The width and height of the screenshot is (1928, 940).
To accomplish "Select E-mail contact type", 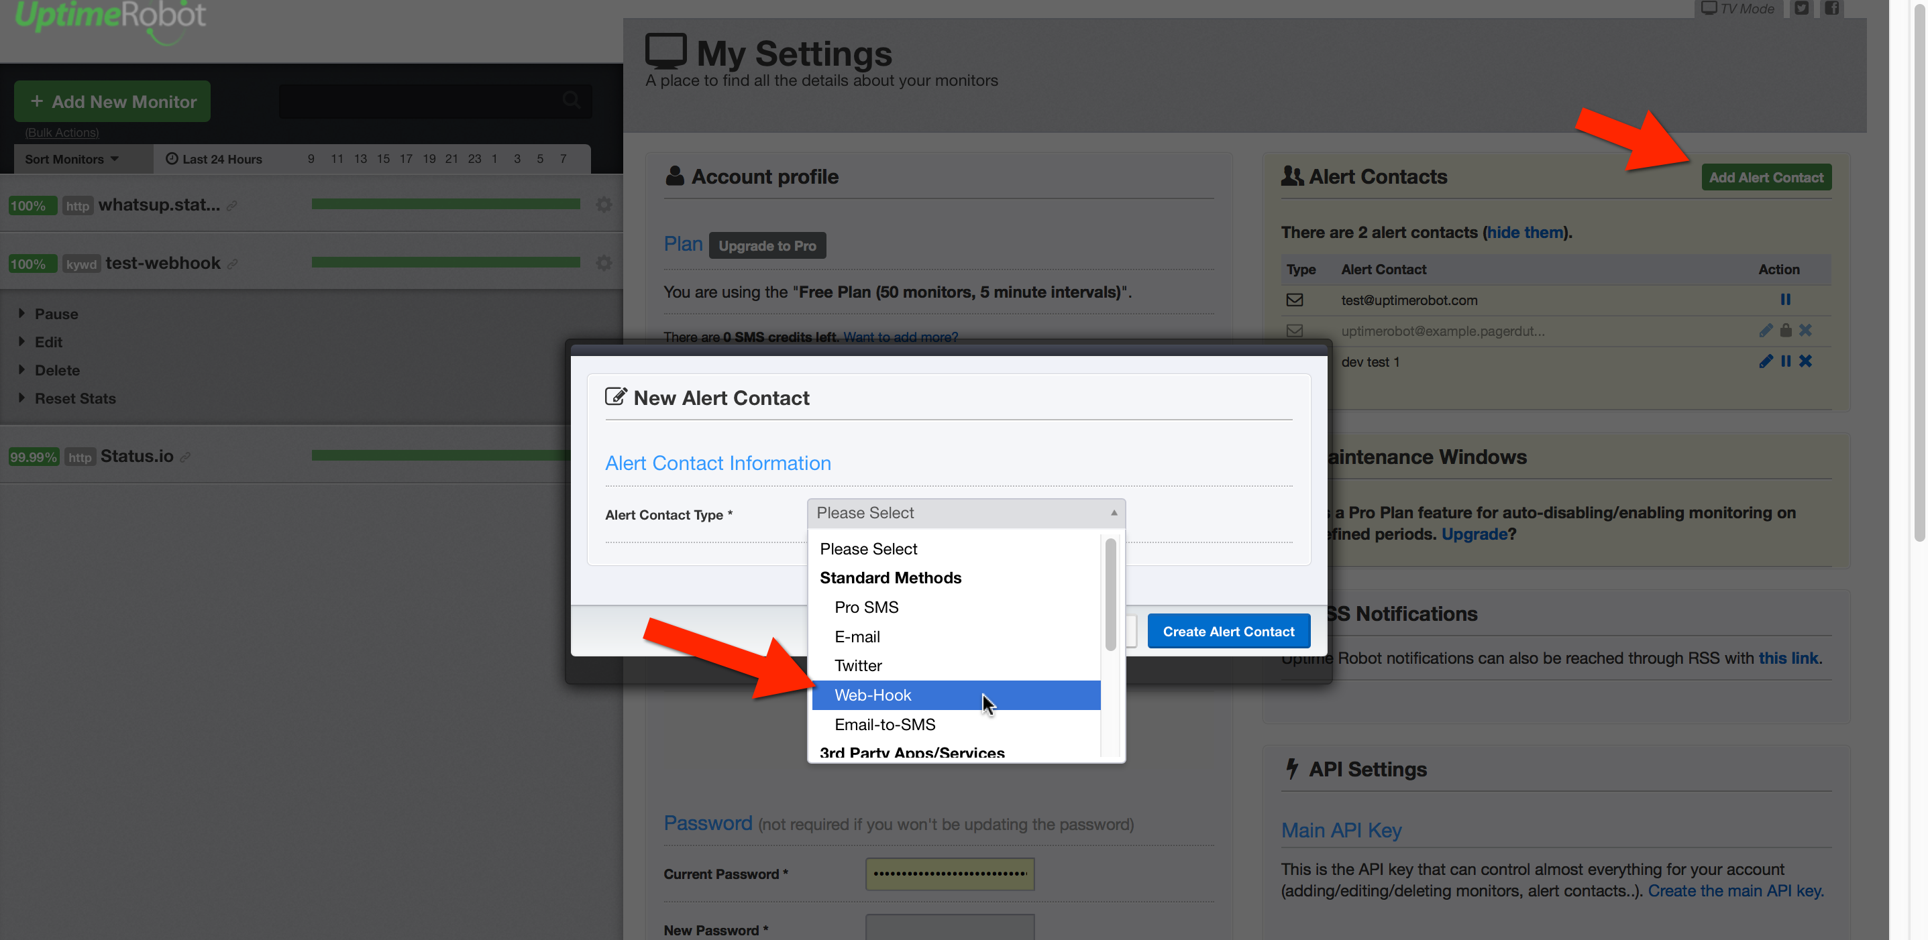I will point(956,636).
